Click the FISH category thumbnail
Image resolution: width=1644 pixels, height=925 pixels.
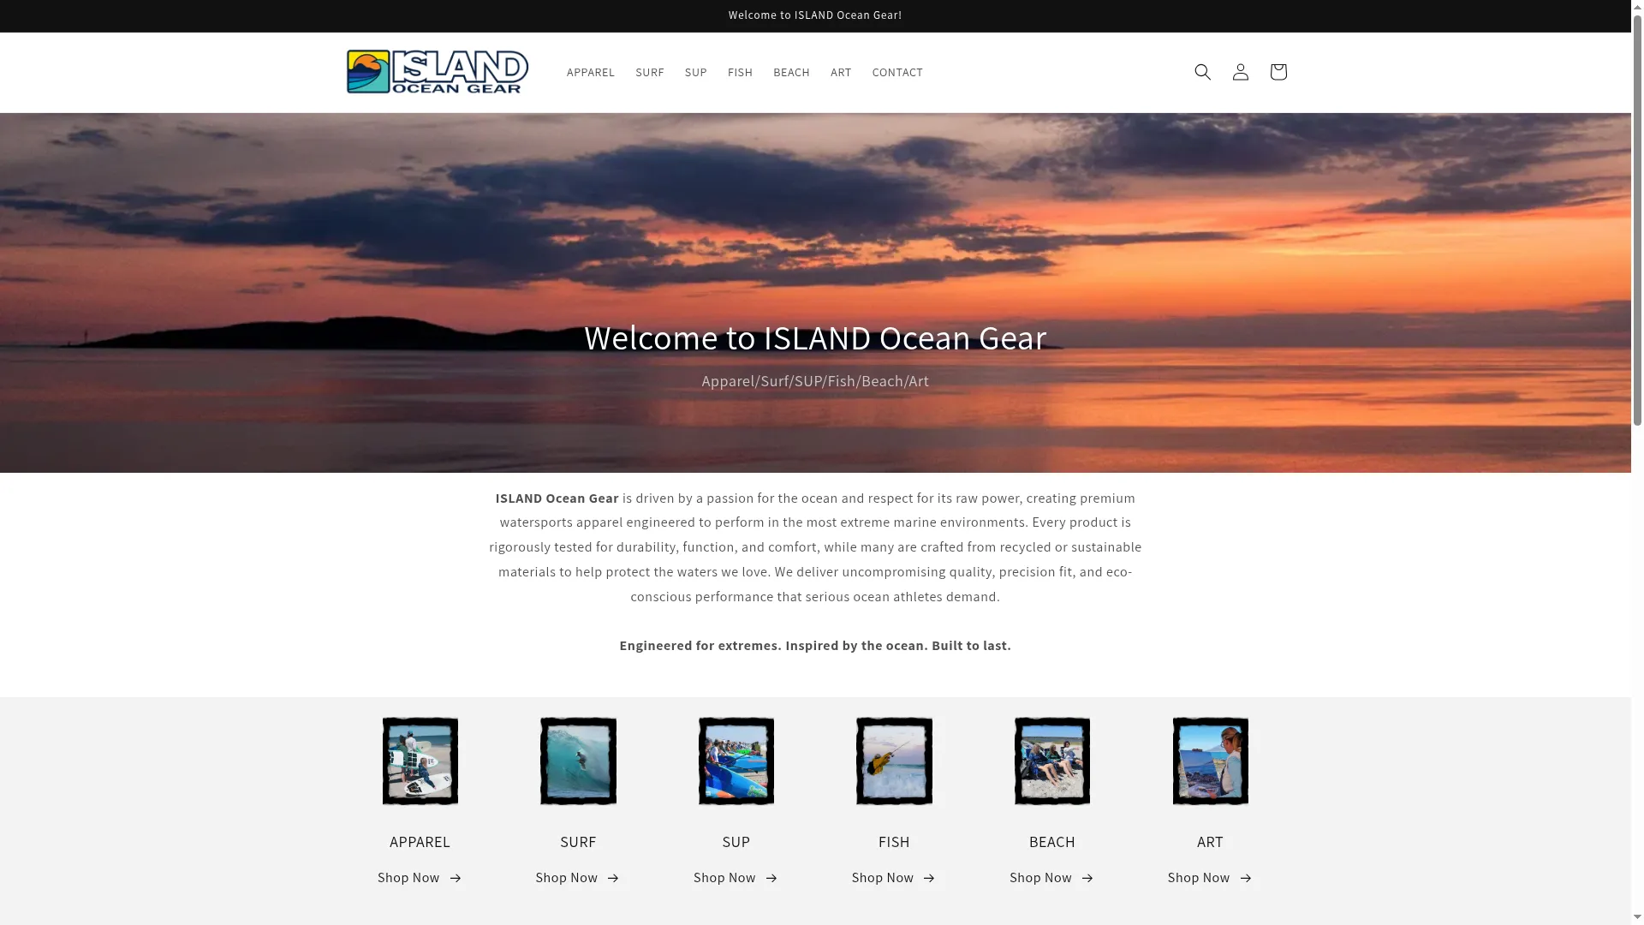(x=894, y=761)
